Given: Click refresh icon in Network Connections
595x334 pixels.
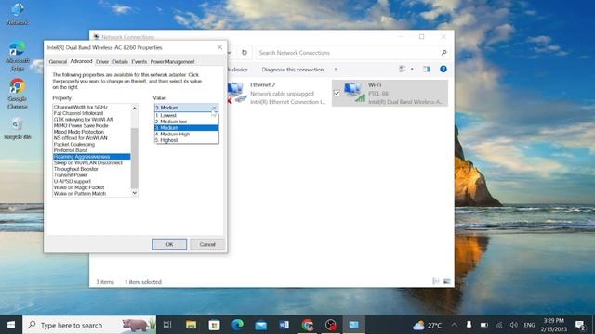Looking at the screenshot, I should [245, 53].
